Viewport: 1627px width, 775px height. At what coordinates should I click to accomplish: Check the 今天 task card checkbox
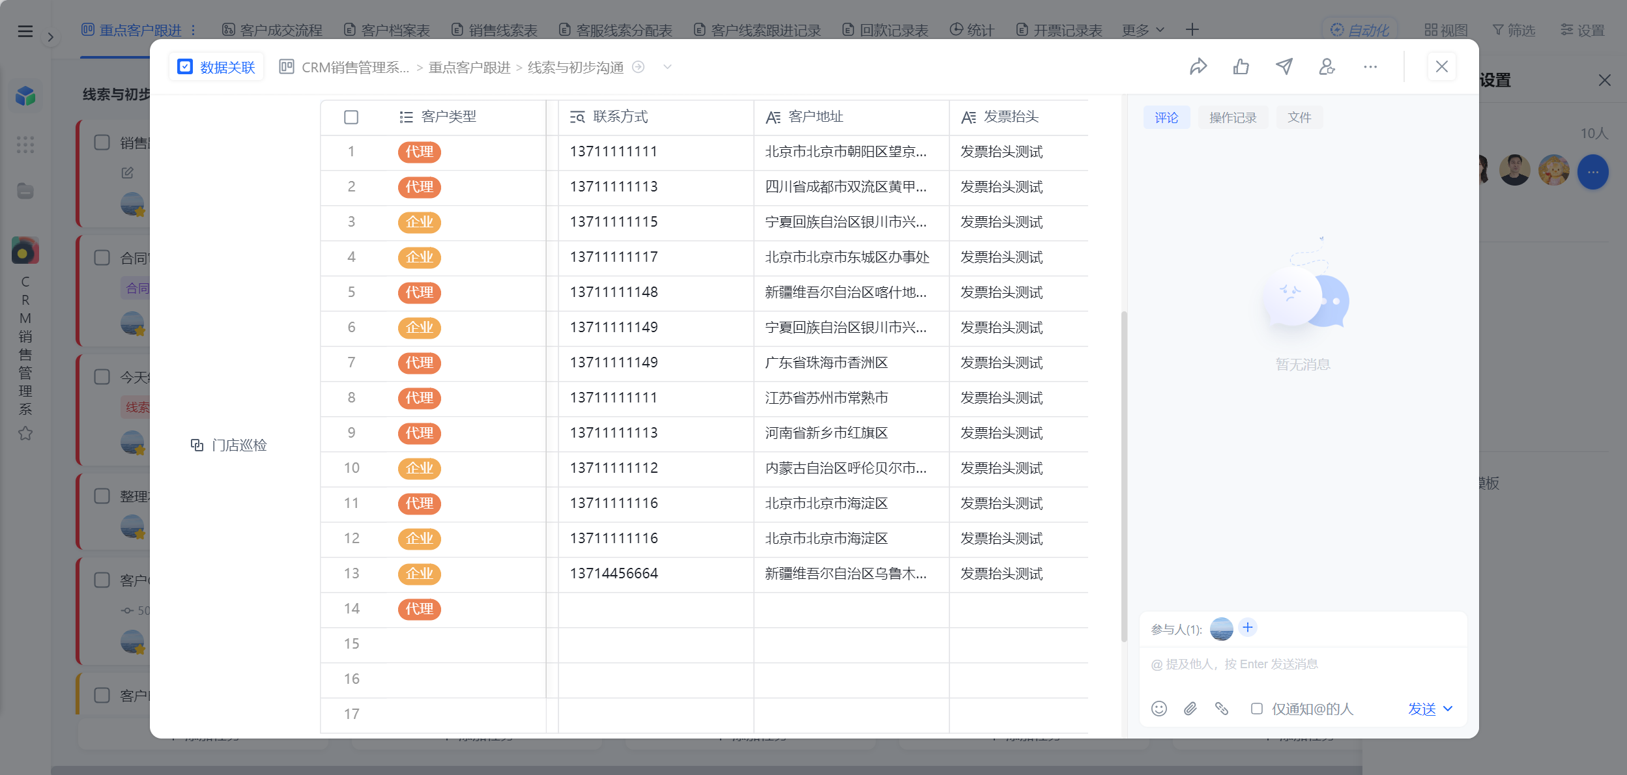pos(102,377)
